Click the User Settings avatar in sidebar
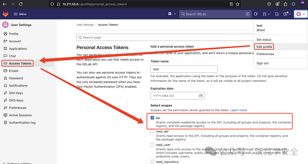 click(5, 25)
